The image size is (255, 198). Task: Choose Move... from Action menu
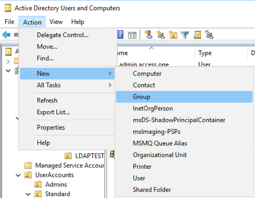(x=67, y=47)
